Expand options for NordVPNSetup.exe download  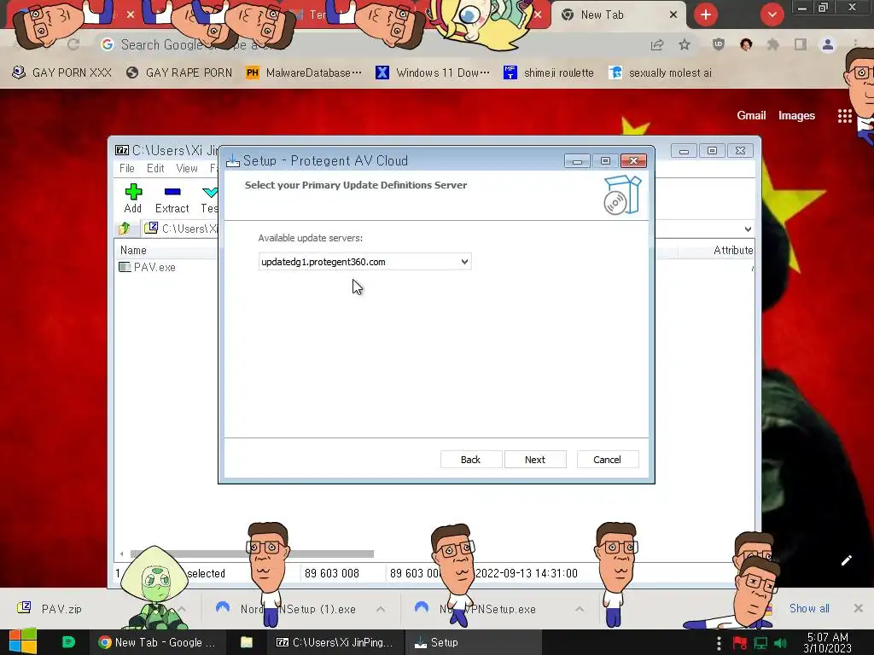coord(580,609)
